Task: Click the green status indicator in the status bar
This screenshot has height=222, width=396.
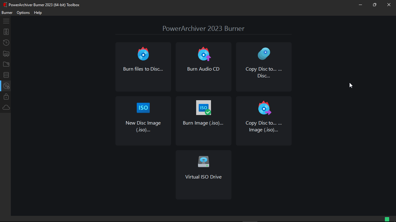Action: [387, 219]
